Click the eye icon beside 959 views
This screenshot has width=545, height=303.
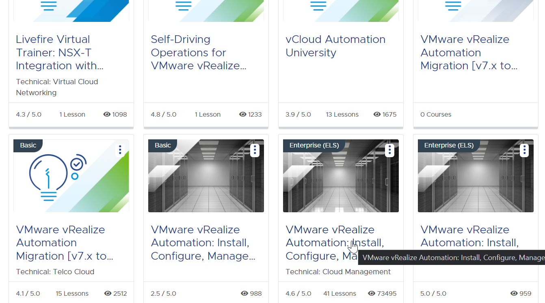point(514,294)
